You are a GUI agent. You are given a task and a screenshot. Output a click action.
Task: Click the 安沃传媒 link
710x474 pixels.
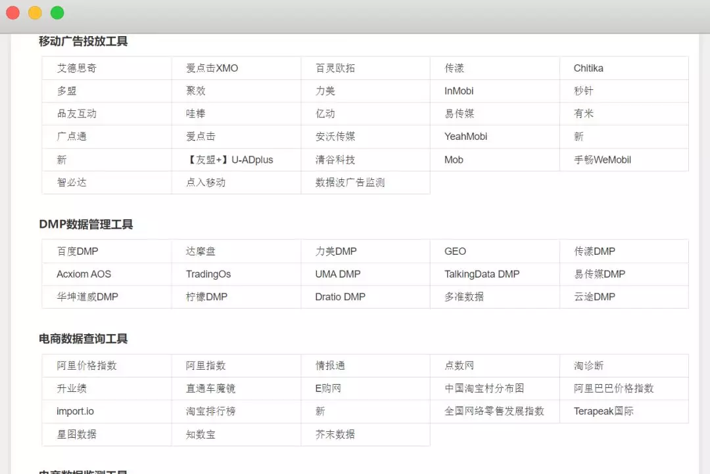[x=335, y=137]
